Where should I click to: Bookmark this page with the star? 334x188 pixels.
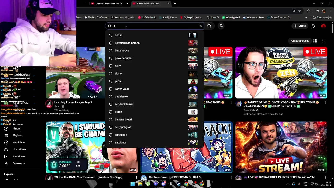(300, 11)
